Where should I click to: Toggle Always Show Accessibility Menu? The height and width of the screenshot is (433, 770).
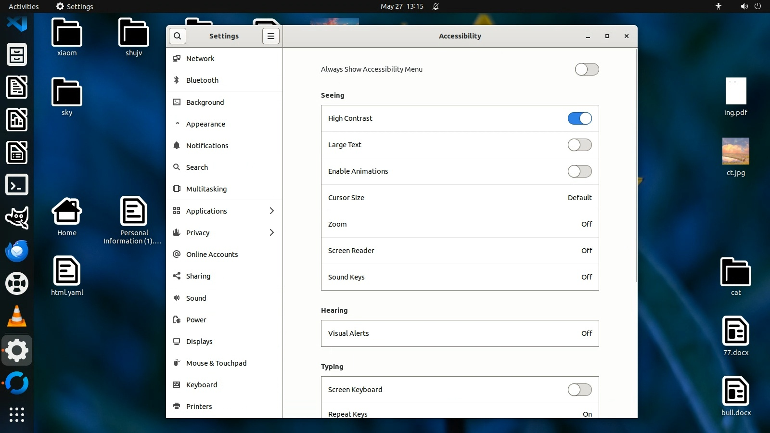pos(587,69)
